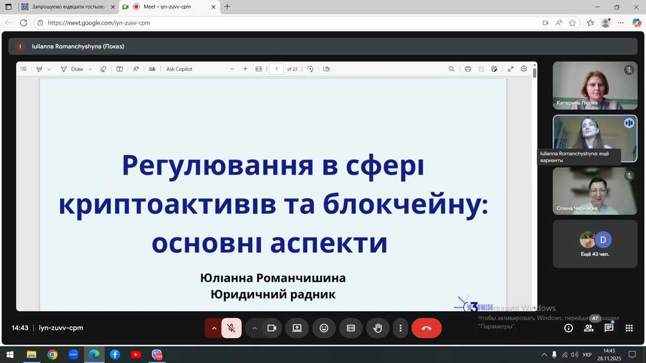The image size is (646, 363).
Task: Open audio settings arrow next to microphone
Action: point(213,328)
